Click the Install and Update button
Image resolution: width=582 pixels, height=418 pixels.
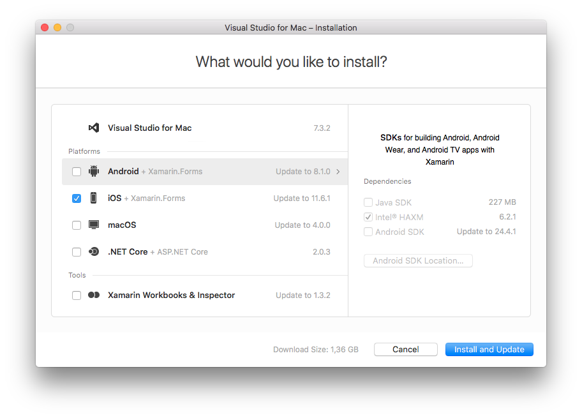pos(489,349)
